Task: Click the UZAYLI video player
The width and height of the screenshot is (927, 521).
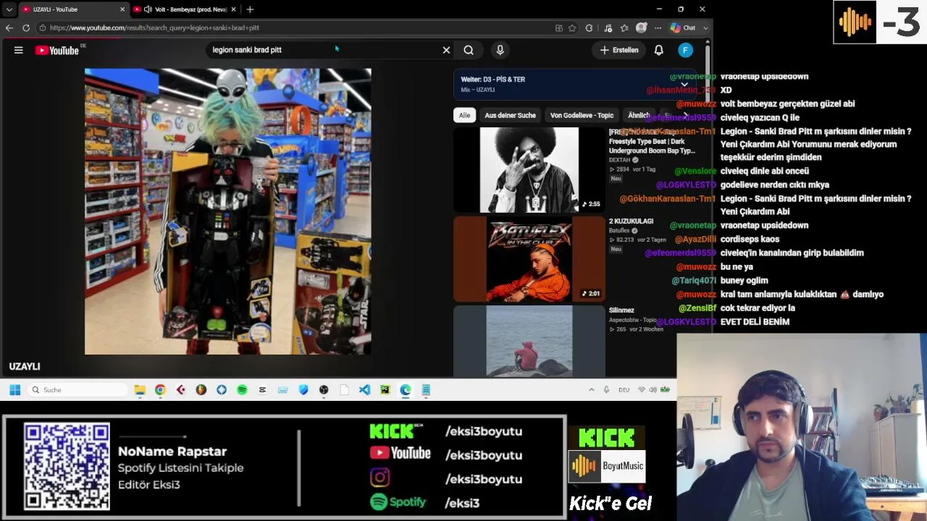Action: coord(228,211)
